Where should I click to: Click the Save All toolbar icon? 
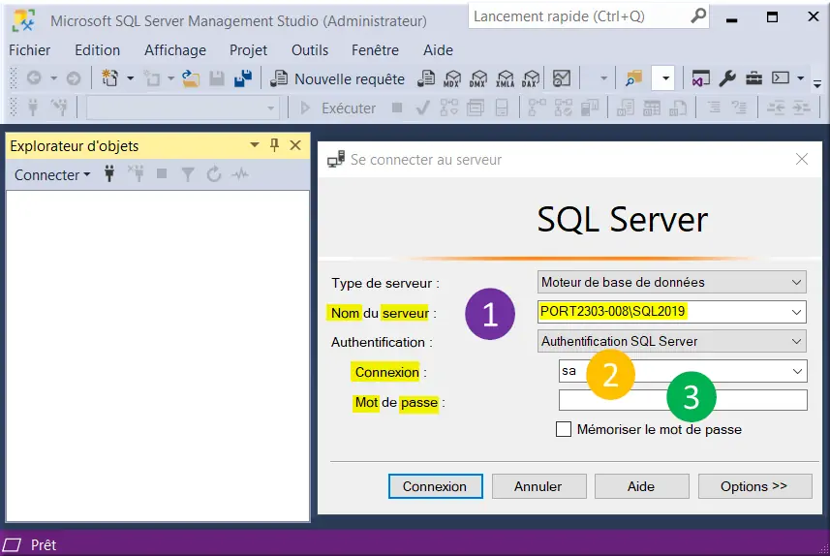pyautogui.click(x=243, y=78)
